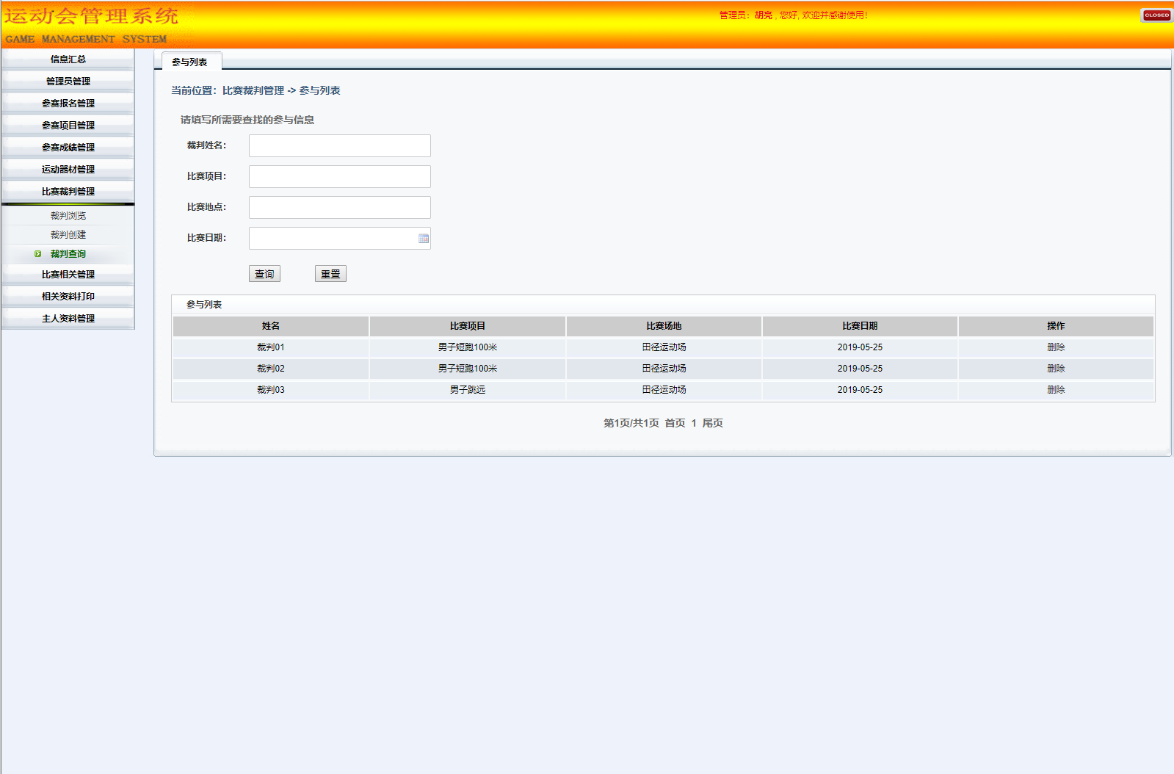This screenshot has height=774, width=1174.
Task: Focus the 裁判姓名 input field
Action: click(x=340, y=145)
